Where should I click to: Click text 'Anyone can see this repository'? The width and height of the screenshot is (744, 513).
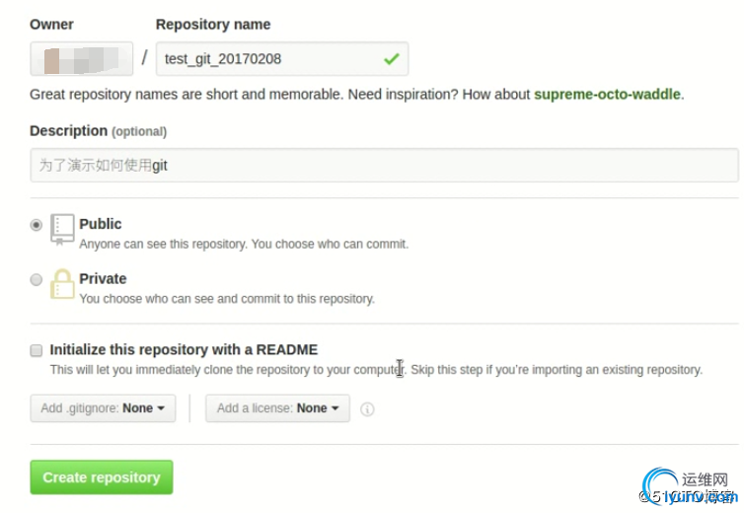click(x=163, y=245)
